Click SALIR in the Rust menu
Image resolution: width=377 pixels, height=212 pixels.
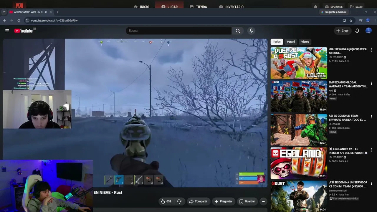tap(356, 7)
